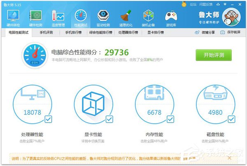The width and height of the screenshot is (247, 166).
Task: Click the green 开始评测 button
Action: tap(213, 55)
